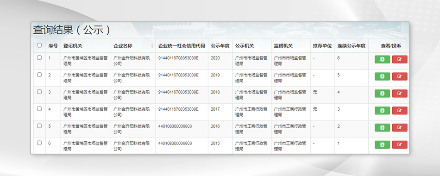Click 无 in the 2018 row
Image resolution: width=440 pixels, height=176 pixels.
[x=315, y=92]
